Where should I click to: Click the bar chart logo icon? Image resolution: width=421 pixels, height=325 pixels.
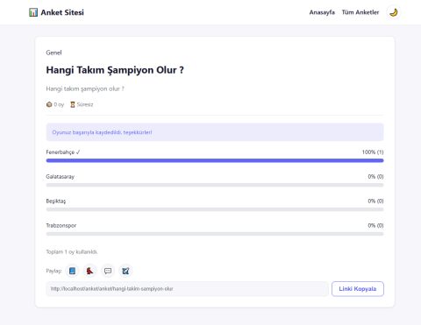(x=33, y=12)
